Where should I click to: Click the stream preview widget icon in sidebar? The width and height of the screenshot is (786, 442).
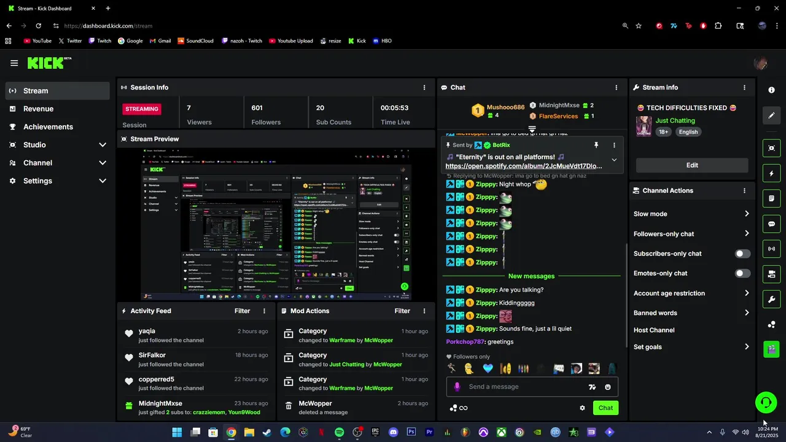pos(771,148)
